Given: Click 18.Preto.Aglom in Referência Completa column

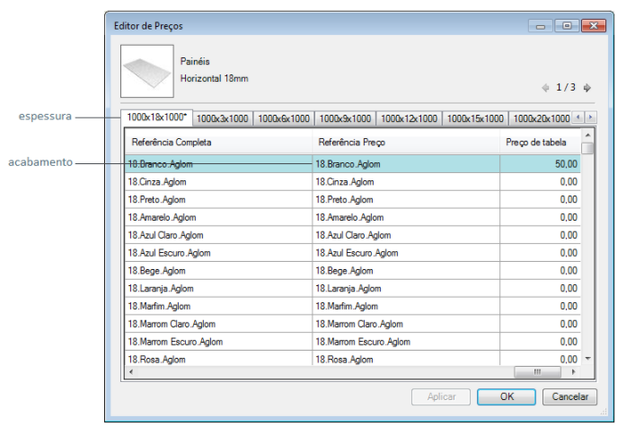Looking at the screenshot, I should point(218,200).
